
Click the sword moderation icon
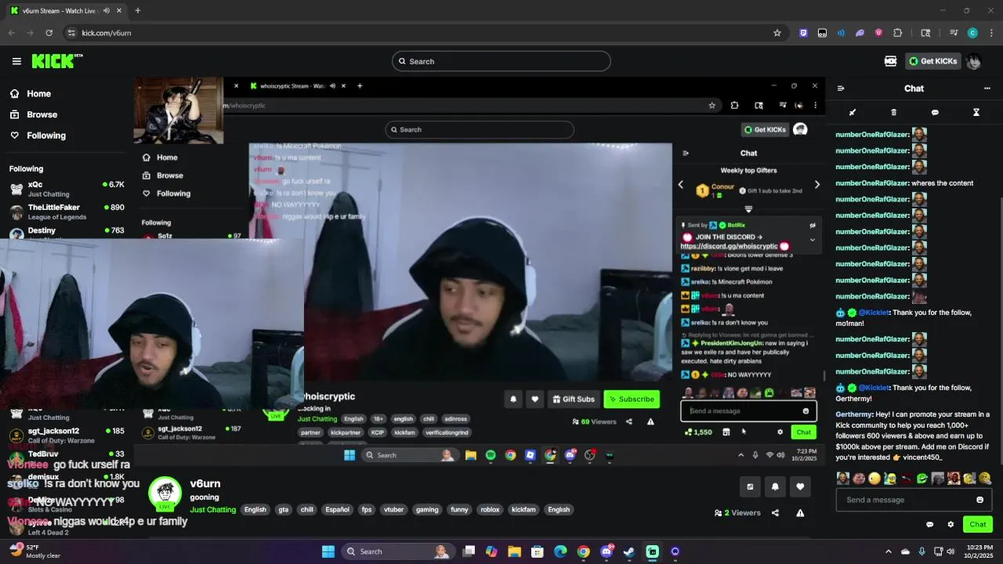click(x=853, y=112)
